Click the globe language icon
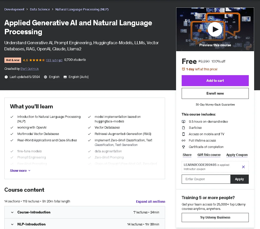This screenshot has height=229, width=260. click(x=45, y=77)
